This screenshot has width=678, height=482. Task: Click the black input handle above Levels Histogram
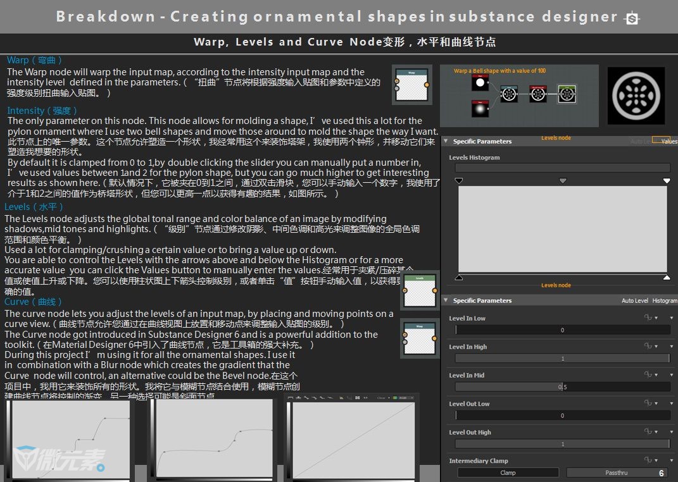(459, 180)
